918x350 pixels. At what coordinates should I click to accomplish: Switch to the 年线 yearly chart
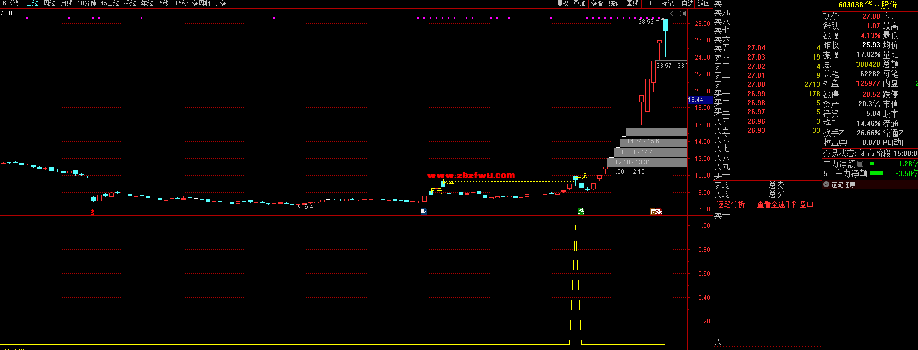tap(147, 4)
